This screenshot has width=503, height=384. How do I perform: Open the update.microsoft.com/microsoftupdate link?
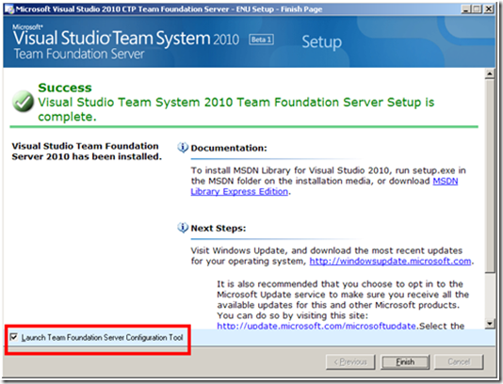click(x=316, y=326)
